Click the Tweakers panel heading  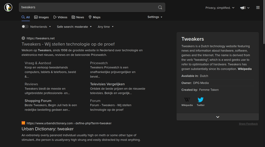193,39
